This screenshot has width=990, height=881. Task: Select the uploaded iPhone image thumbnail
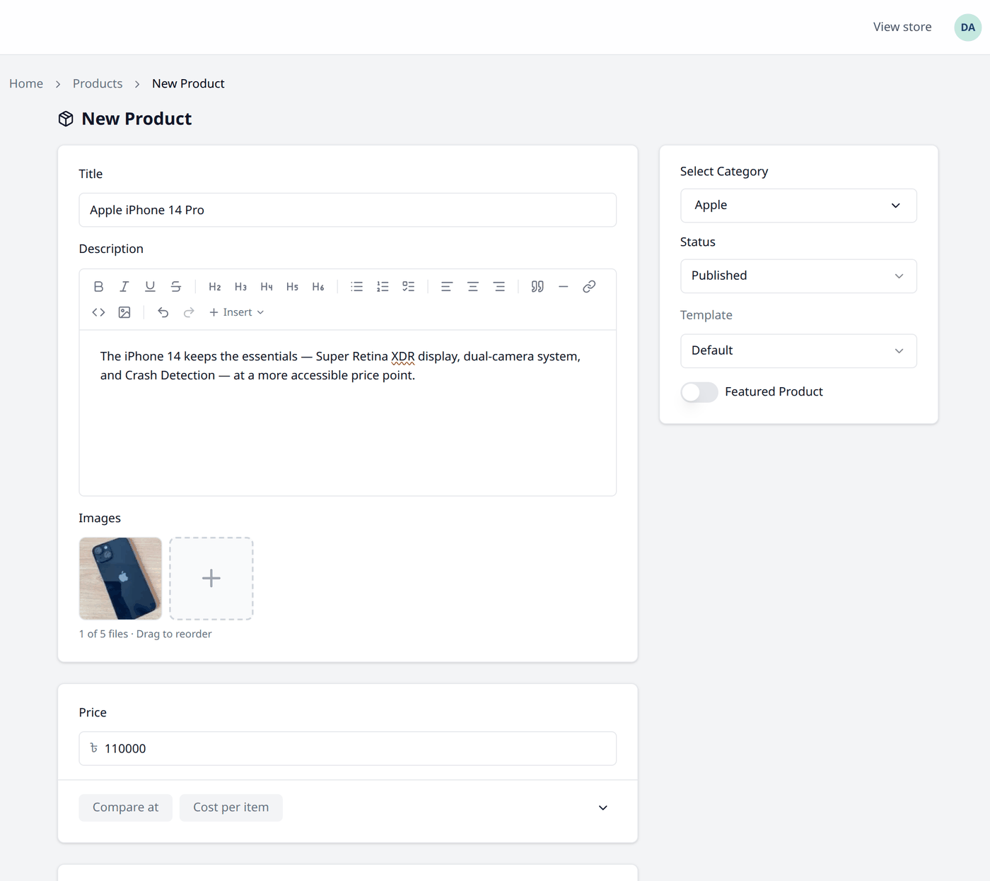pos(120,579)
